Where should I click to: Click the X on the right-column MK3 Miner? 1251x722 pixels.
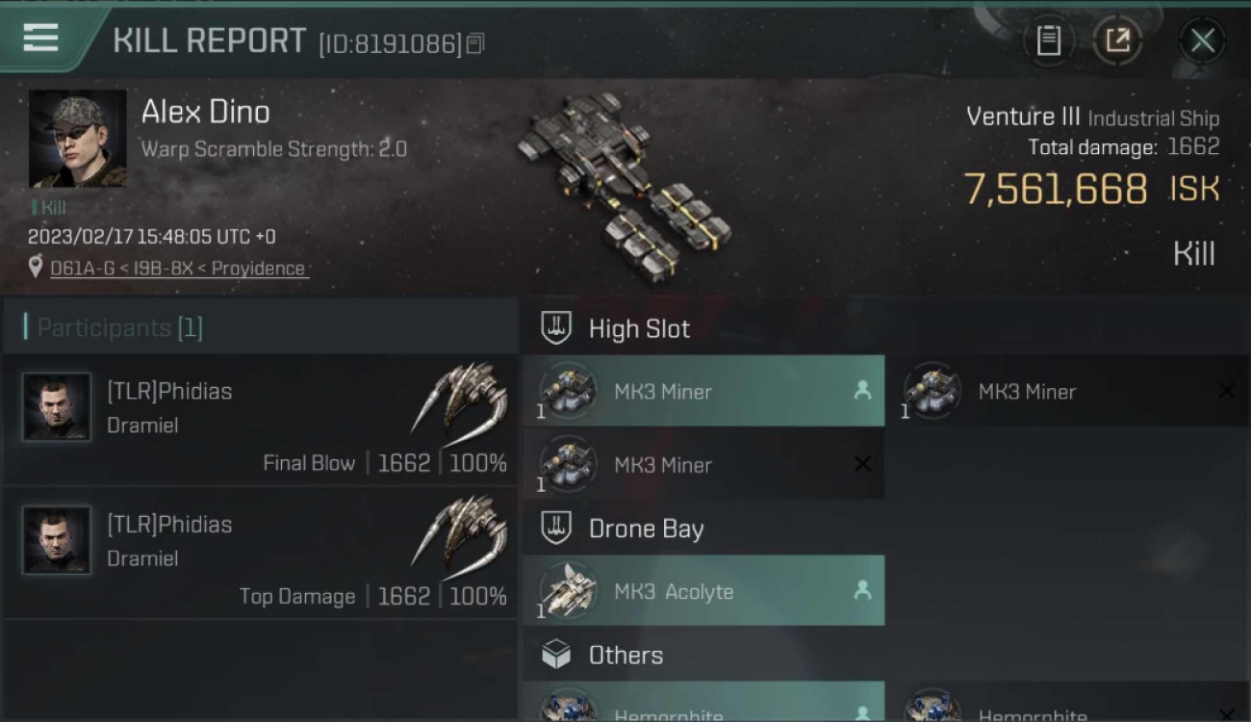click(x=1226, y=391)
